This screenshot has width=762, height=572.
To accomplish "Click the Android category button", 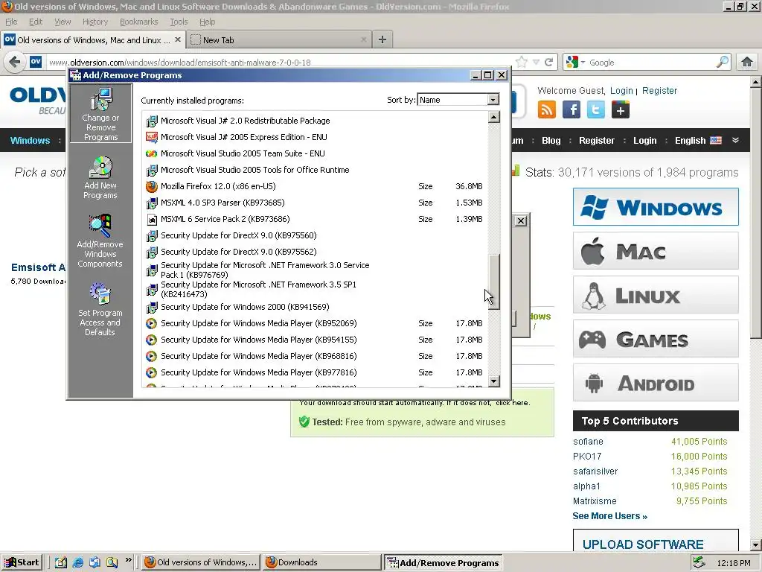I will pyautogui.click(x=656, y=383).
